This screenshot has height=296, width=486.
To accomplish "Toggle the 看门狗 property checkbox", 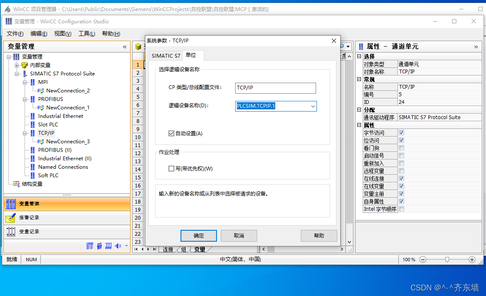I will click(x=401, y=148).
